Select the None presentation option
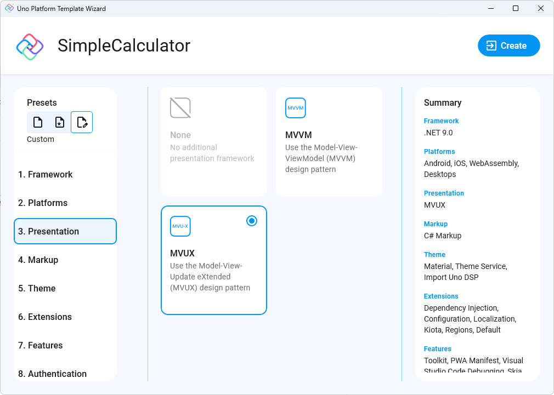This screenshot has width=554, height=395. click(x=213, y=141)
